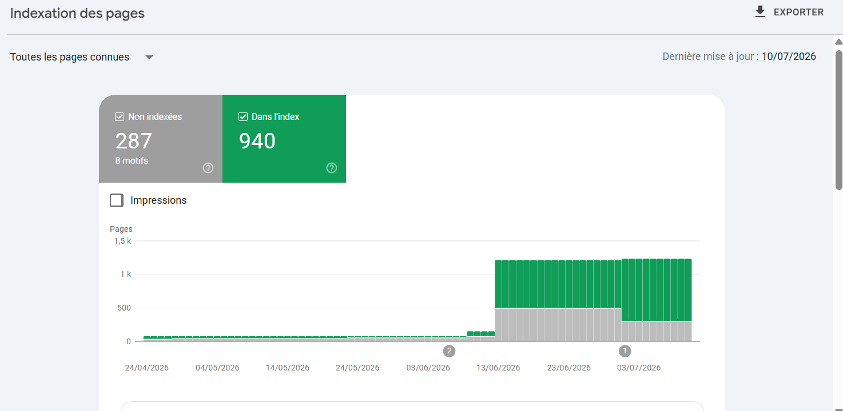843x411 pixels.
Task: Click the last update date 10/07/2026
Action: pos(789,57)
